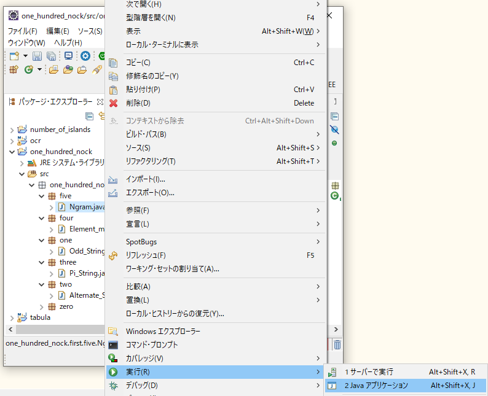Screen dimensions: 488x396
Task: Select 1 サーバーで実行 run option
Action: (x=406, y=372)
